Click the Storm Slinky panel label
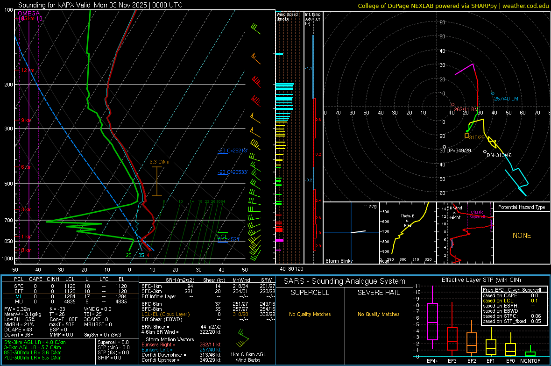The height and width of the screenshot is (366, 551). point(339,261)
